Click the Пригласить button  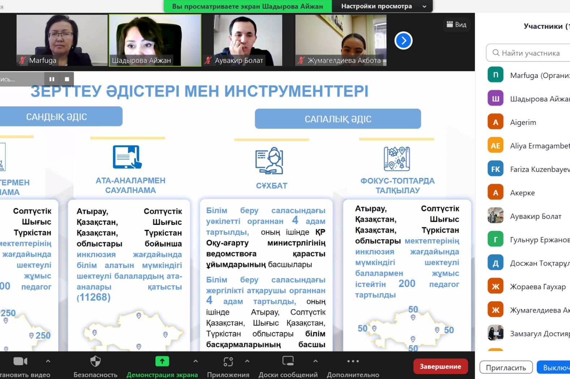point(506,367)
